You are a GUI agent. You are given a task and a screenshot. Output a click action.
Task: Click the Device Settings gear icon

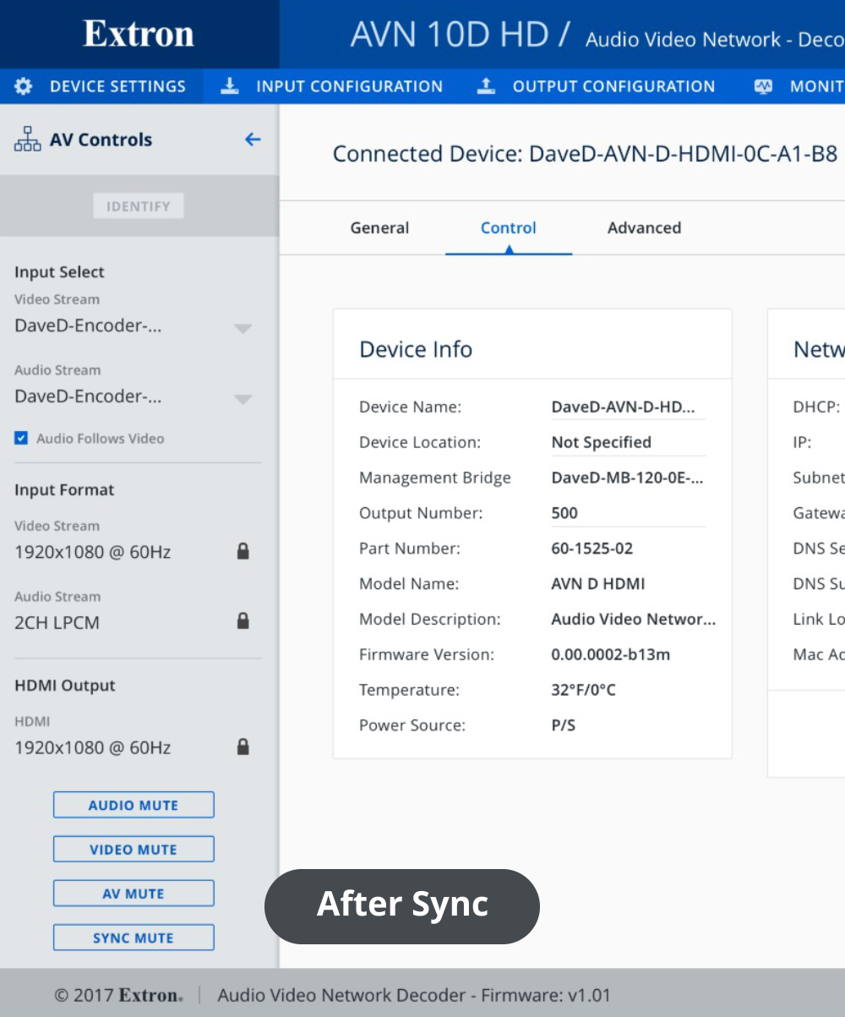(23, 85)
